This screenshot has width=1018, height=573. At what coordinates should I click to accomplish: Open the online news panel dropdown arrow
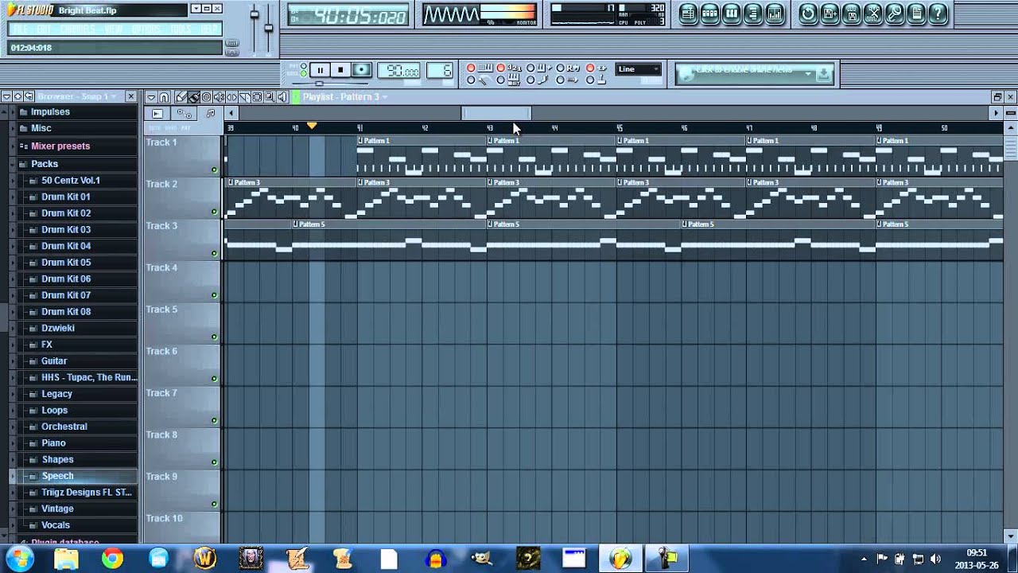pyautogui.click(x=809, y=73)
